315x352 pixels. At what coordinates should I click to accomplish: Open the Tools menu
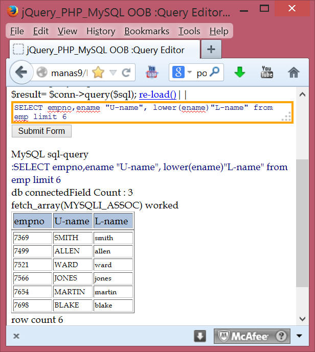point(189,31)
